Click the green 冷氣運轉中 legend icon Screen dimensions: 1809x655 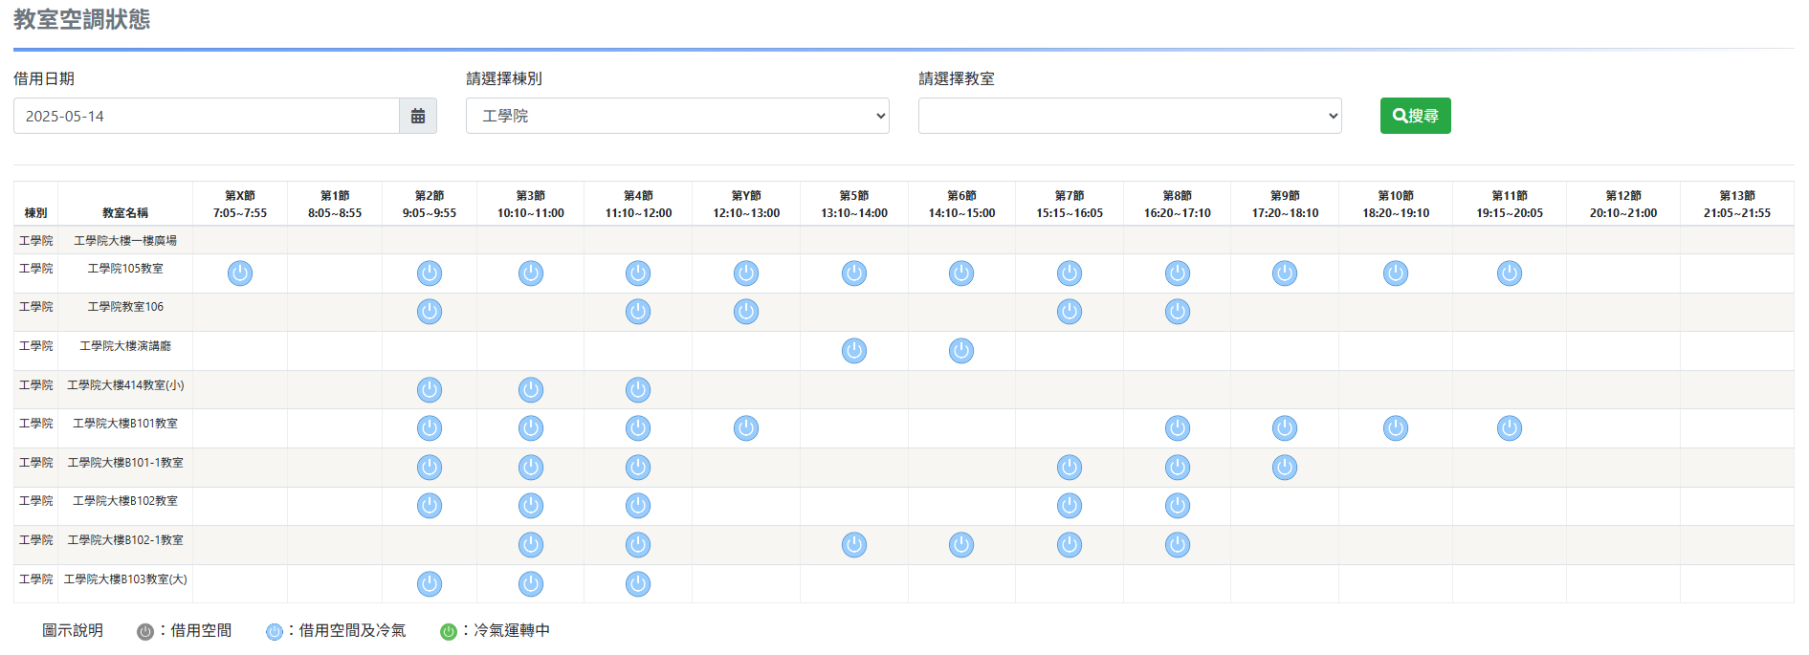(448, 632)
